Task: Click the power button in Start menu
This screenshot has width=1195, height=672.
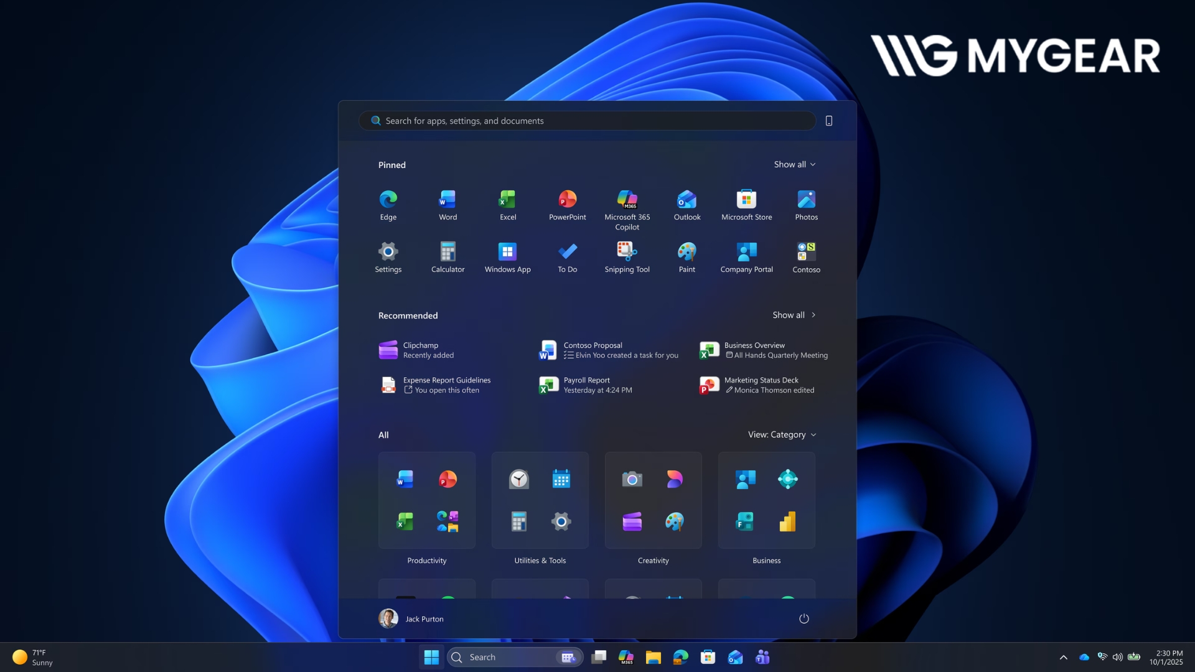Action: [804, 618]
